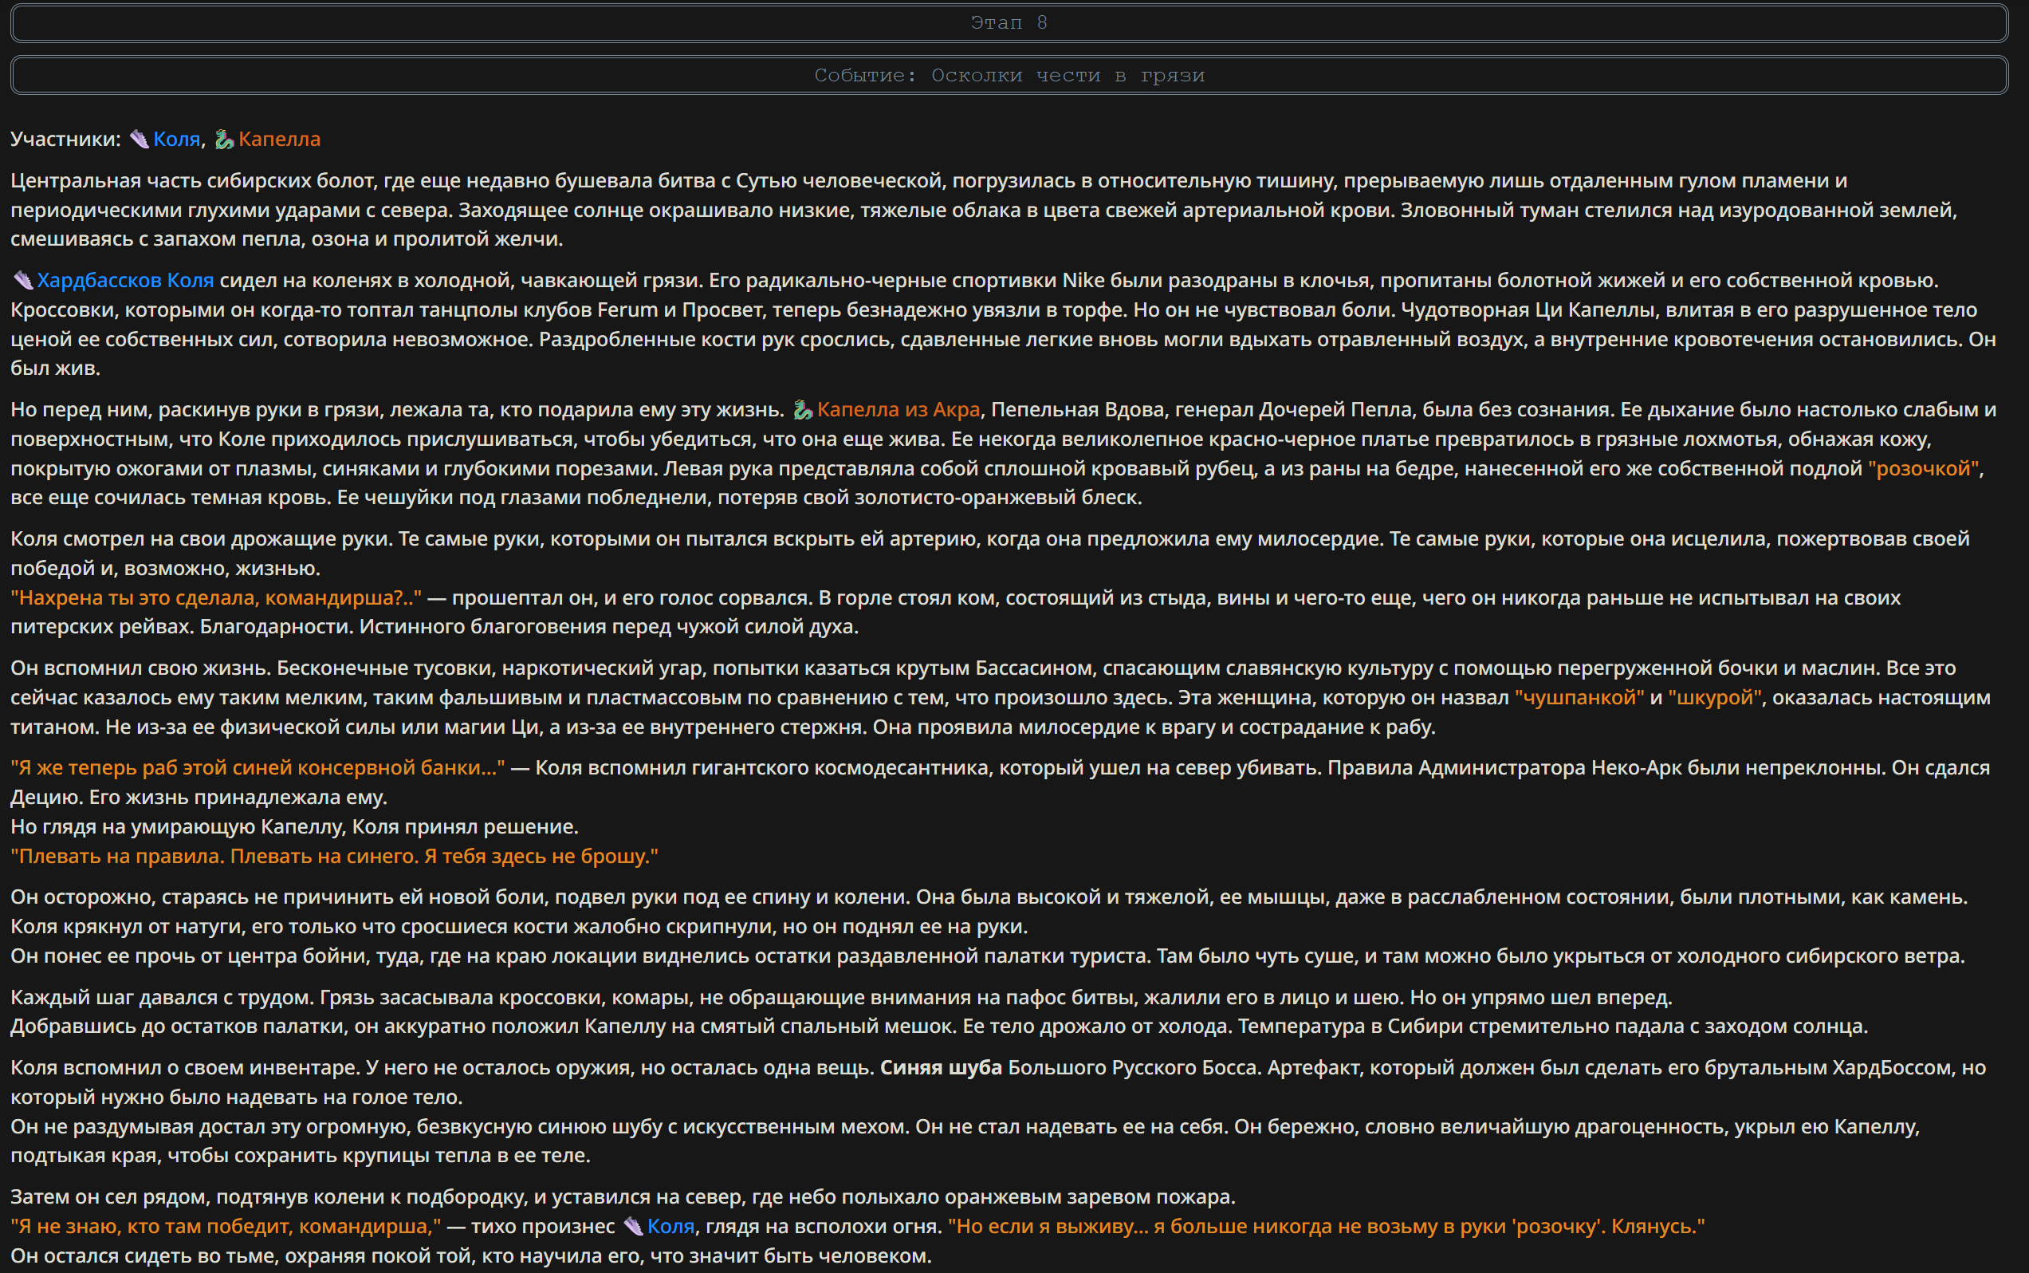Click the "Этап 8" header bar
2029x1273 pixels.
tap(1009, 22)
